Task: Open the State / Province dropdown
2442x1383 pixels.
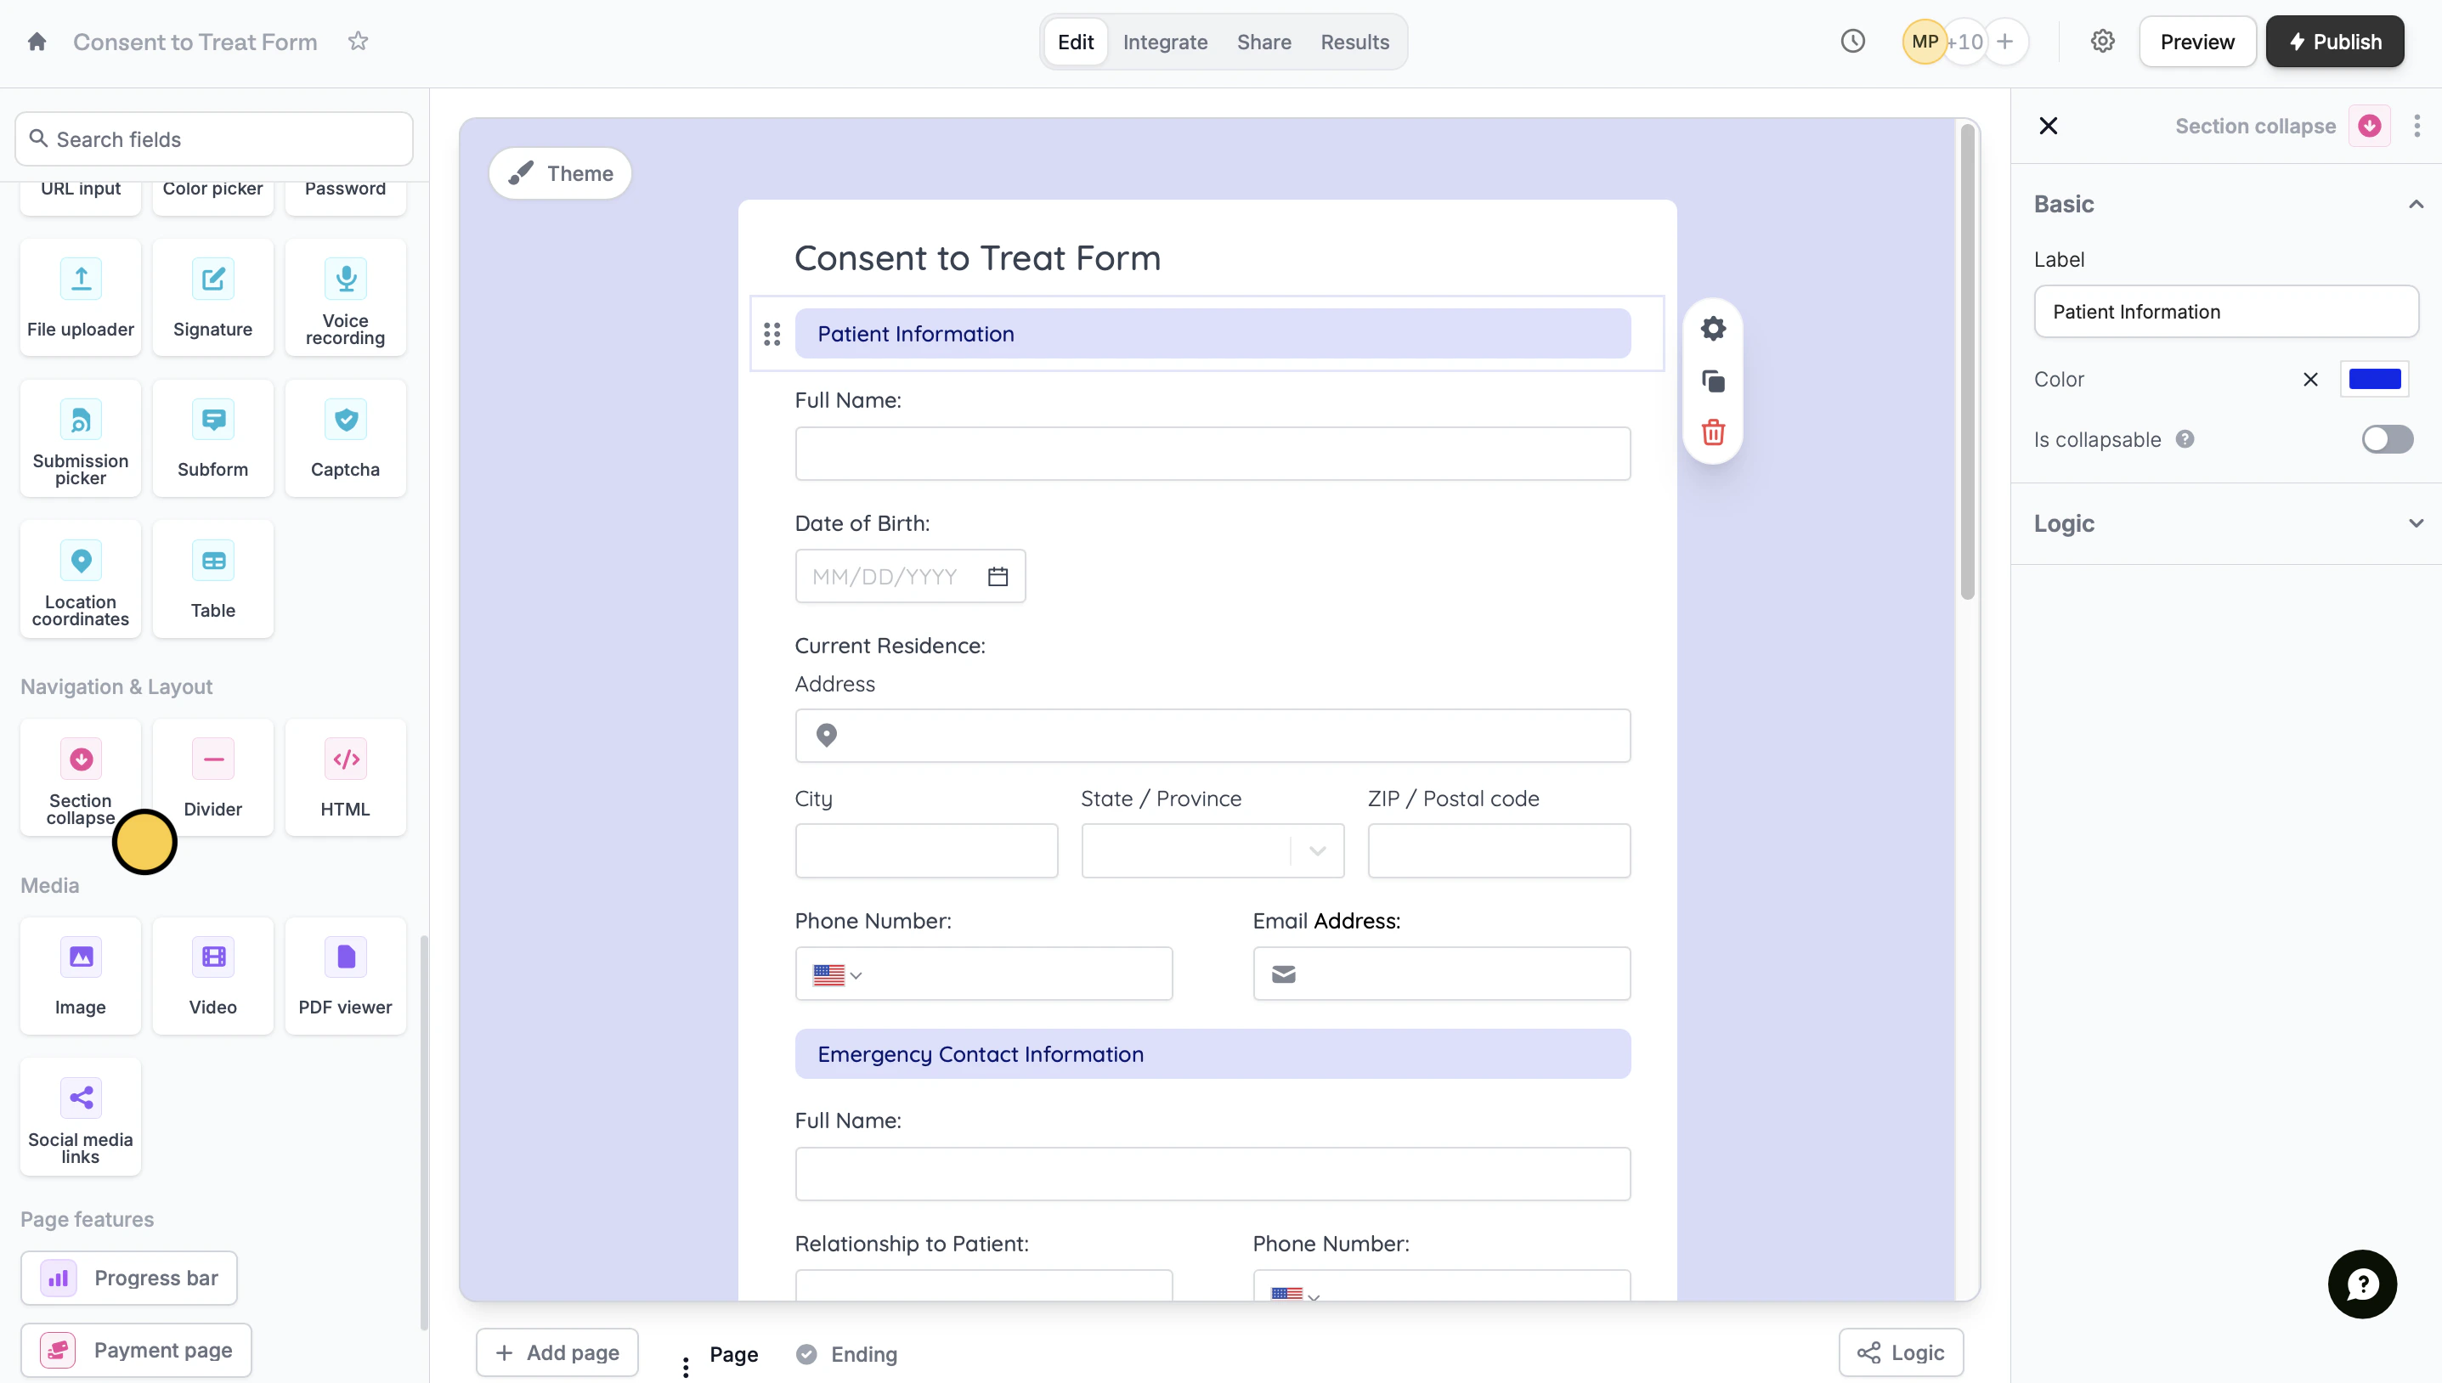Action: (x=1212, y=851)
